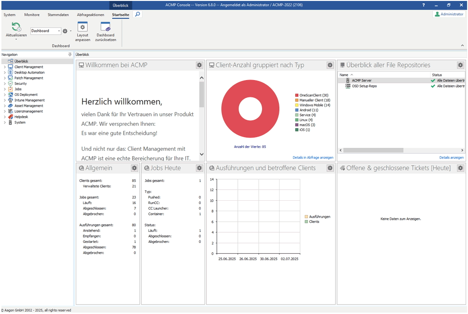Open the dashboard settings gear in ribbon

[65, 31]
